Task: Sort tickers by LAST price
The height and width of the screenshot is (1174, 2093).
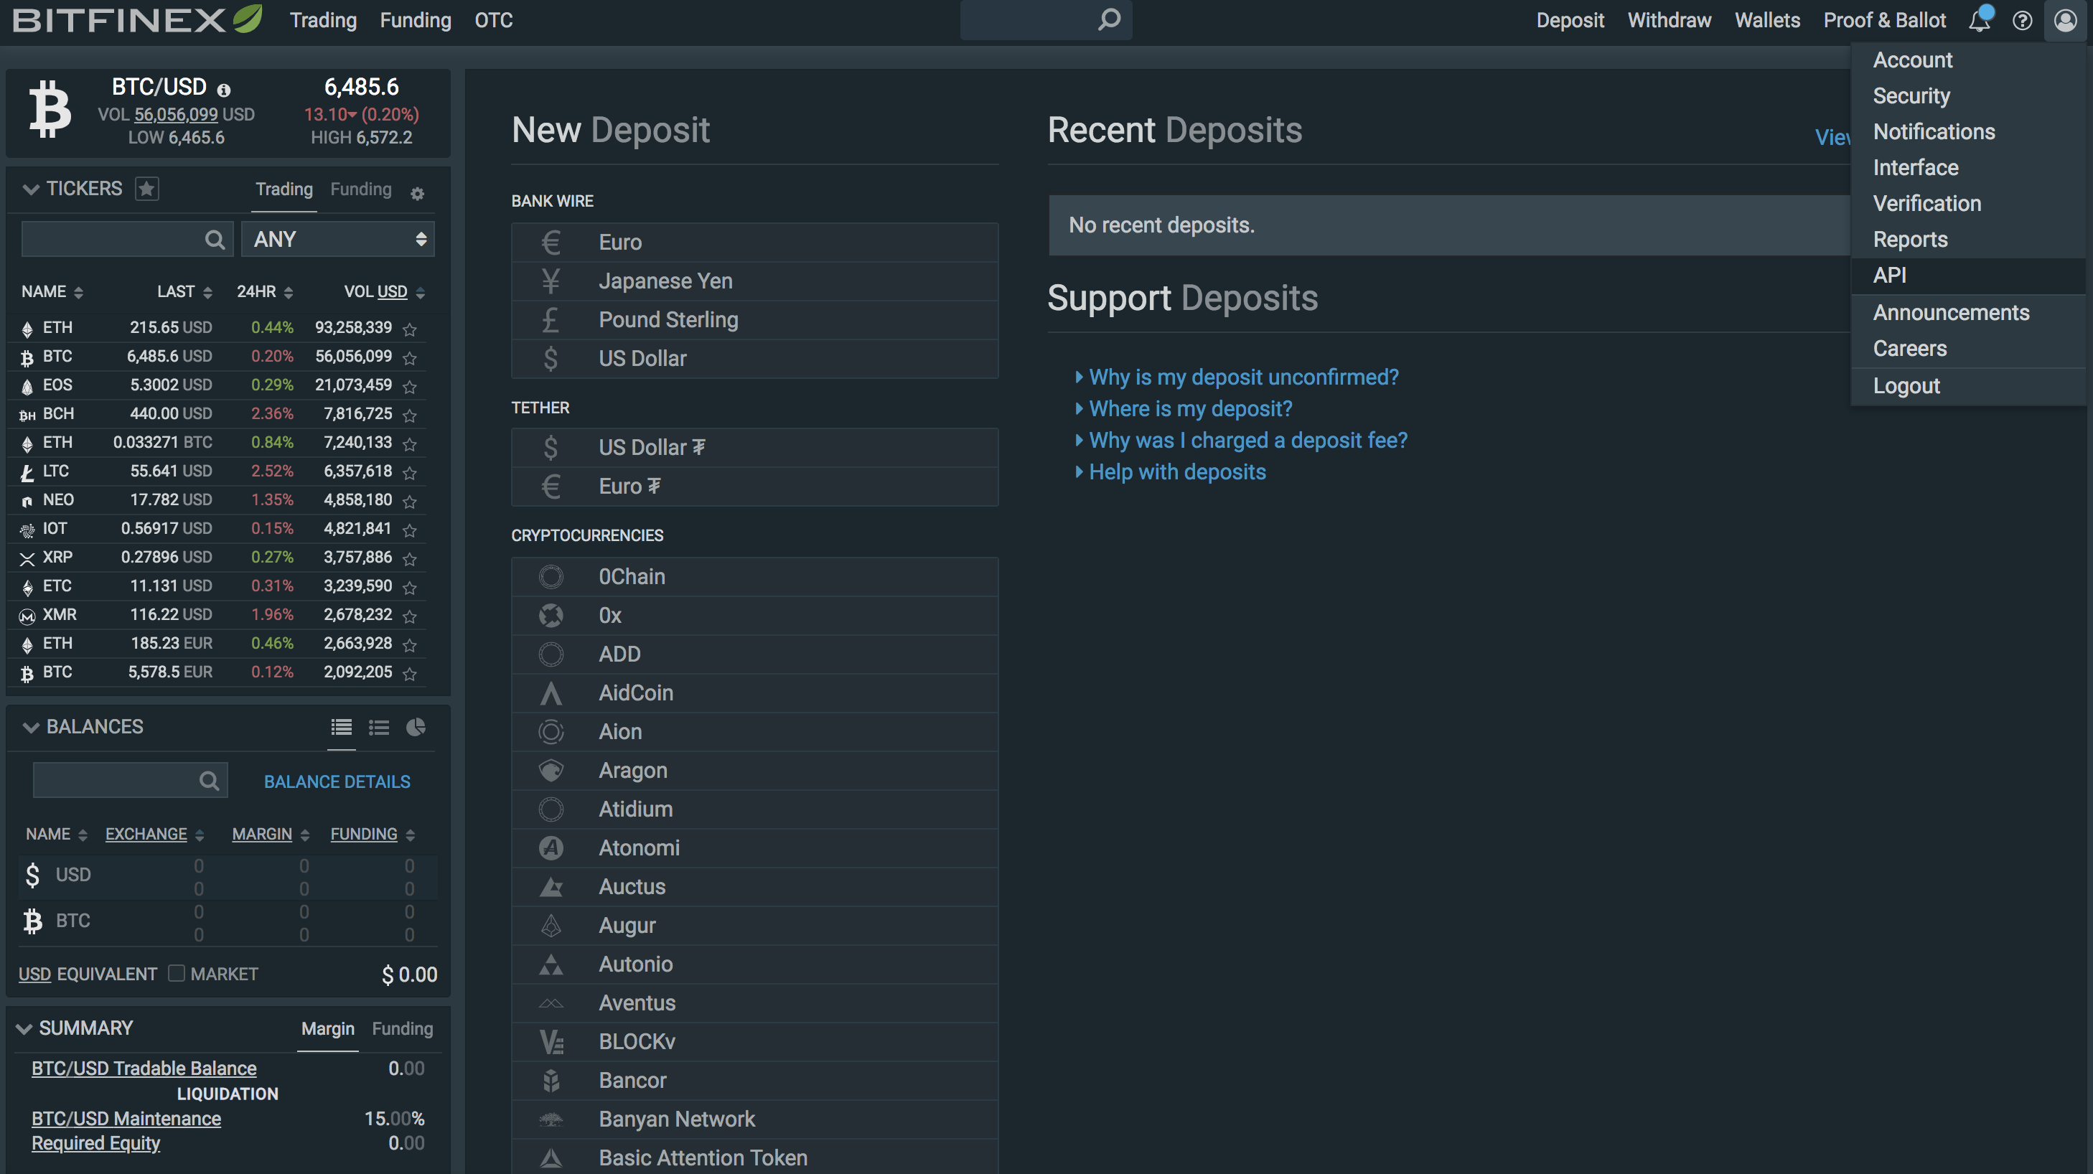Action: 184,291
